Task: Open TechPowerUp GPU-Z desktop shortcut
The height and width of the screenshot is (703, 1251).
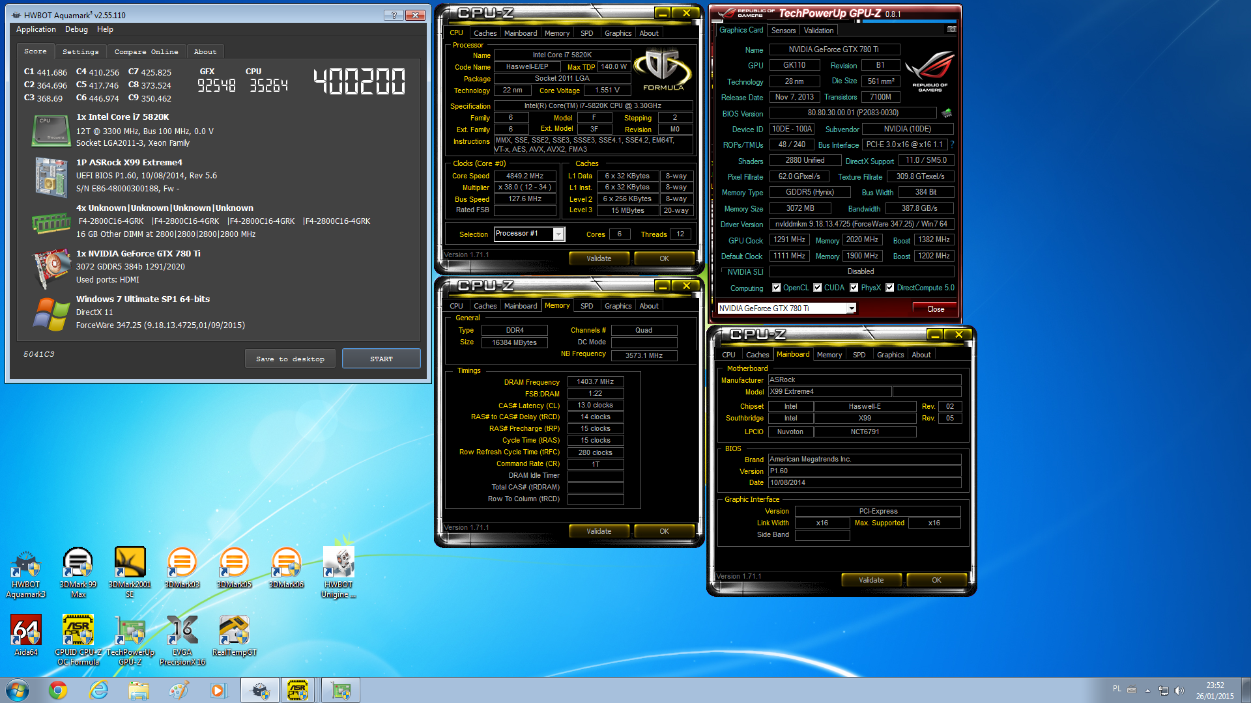Action: [130, 640]
